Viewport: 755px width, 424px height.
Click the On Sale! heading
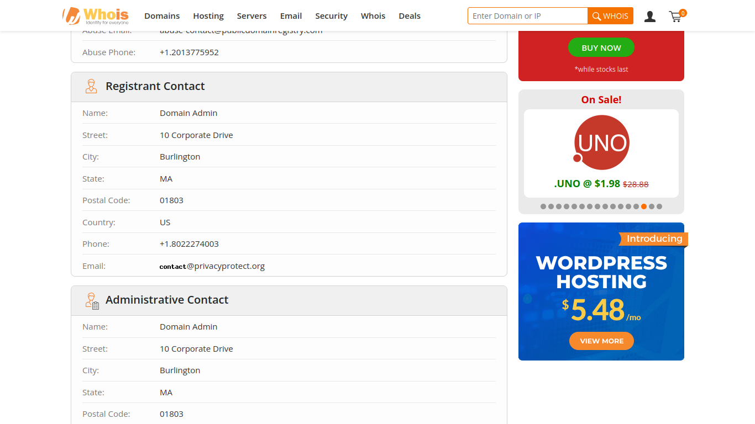(601, 100)
